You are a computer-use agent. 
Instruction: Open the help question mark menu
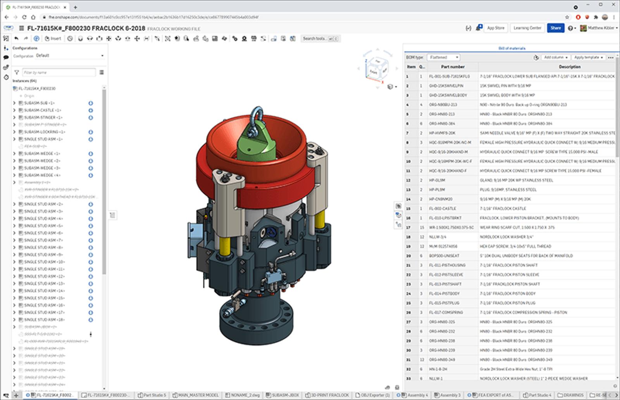pyautogui.click(x=571, y=28)
